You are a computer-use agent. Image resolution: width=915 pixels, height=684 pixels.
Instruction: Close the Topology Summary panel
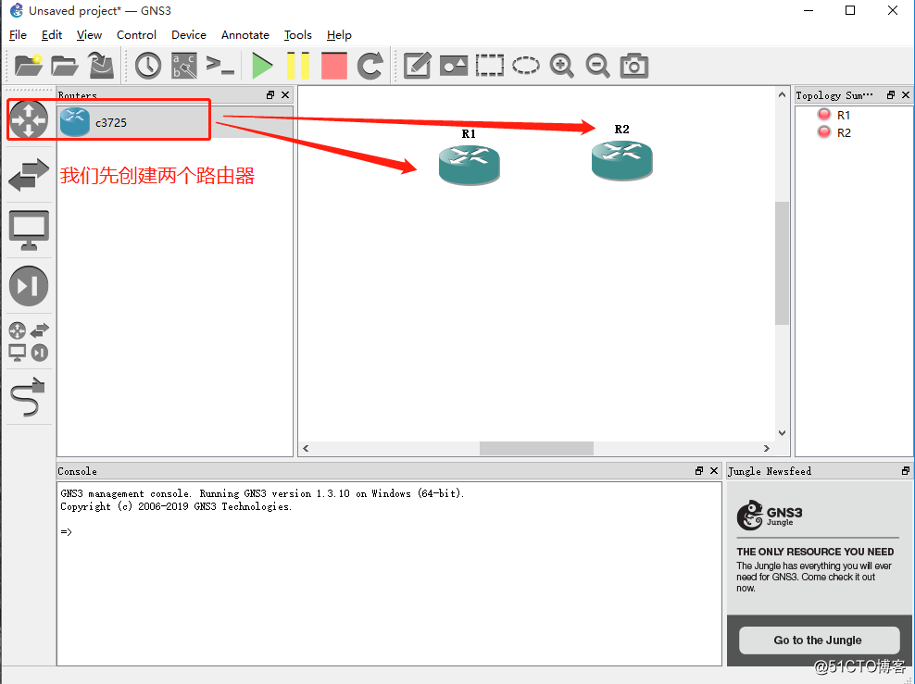click(906, 95)
